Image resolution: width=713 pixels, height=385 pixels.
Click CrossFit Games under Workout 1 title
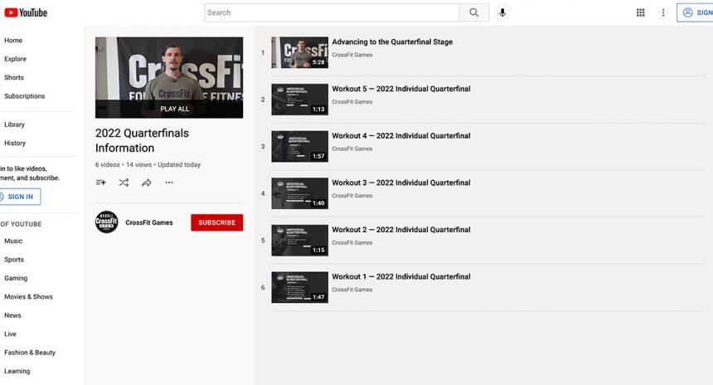pos(352,290)
